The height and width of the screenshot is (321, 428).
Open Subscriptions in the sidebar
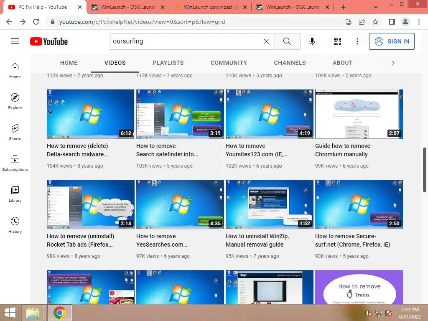coord(15,163)
